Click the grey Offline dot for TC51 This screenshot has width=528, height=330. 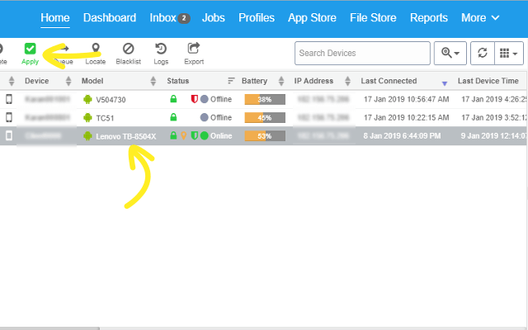pyautogui.click(x=204, y=117)
